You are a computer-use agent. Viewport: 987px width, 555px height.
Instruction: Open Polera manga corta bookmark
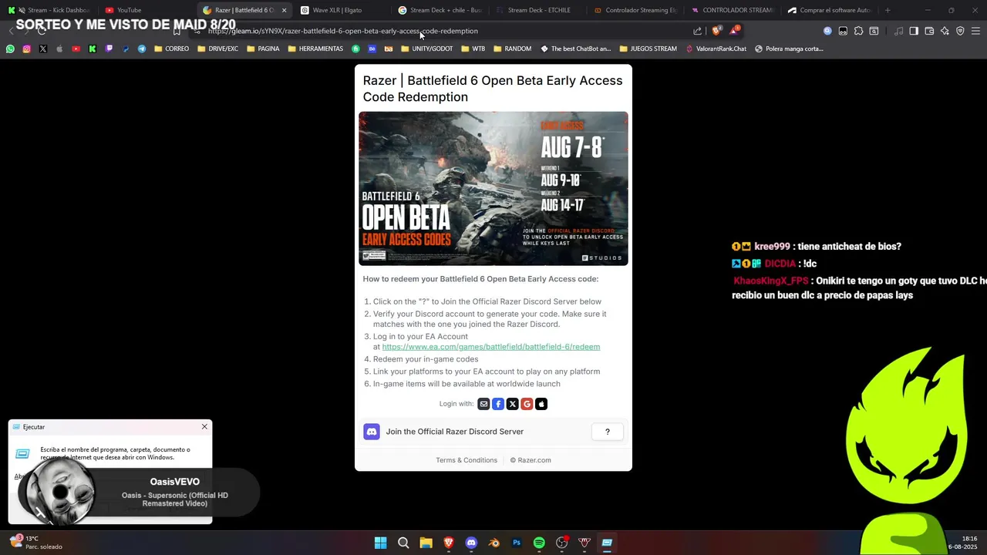(x=789, y=49)
